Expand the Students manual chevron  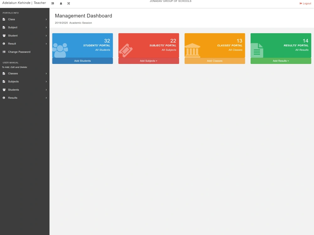pyautogui.click(x=46, y=90)
